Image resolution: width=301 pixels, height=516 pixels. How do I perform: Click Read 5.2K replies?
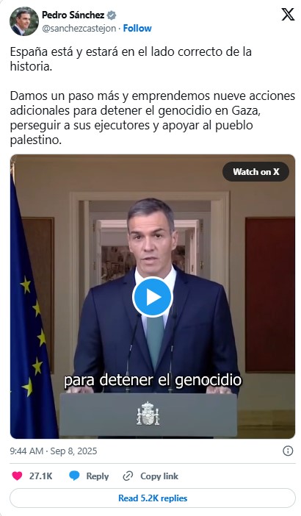click(x=153, y=498)
